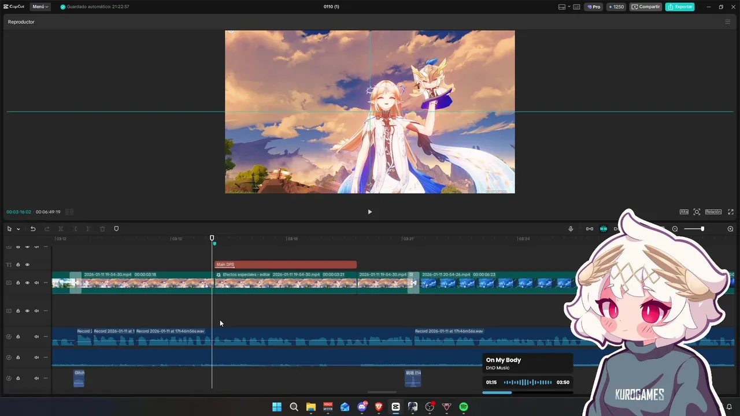Click the On My Body song title

tap(504, 360)
